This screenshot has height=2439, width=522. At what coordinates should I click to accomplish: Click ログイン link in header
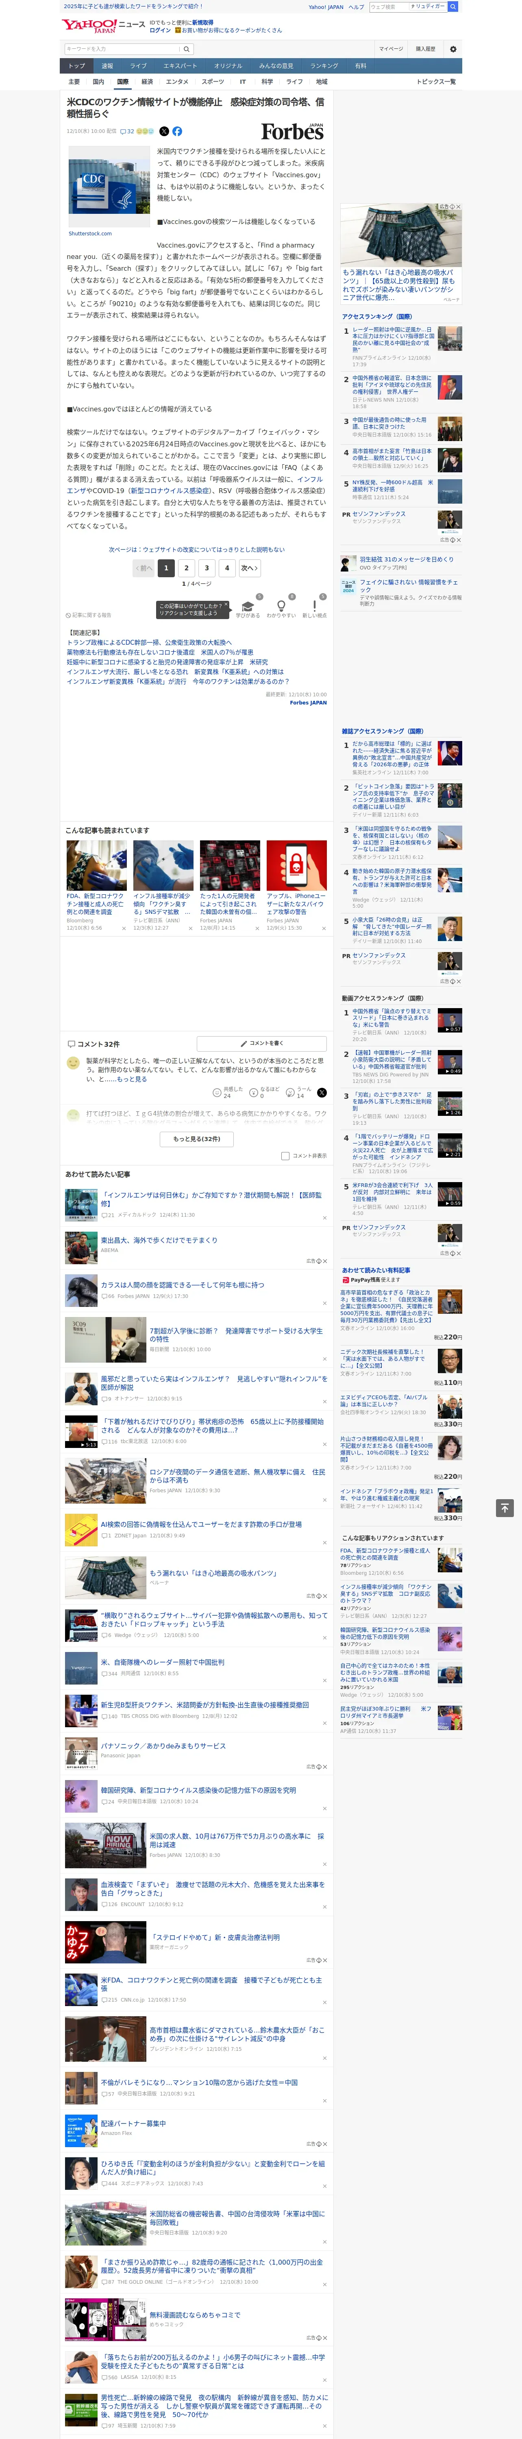pyautogui.click(x=160, y=30)
